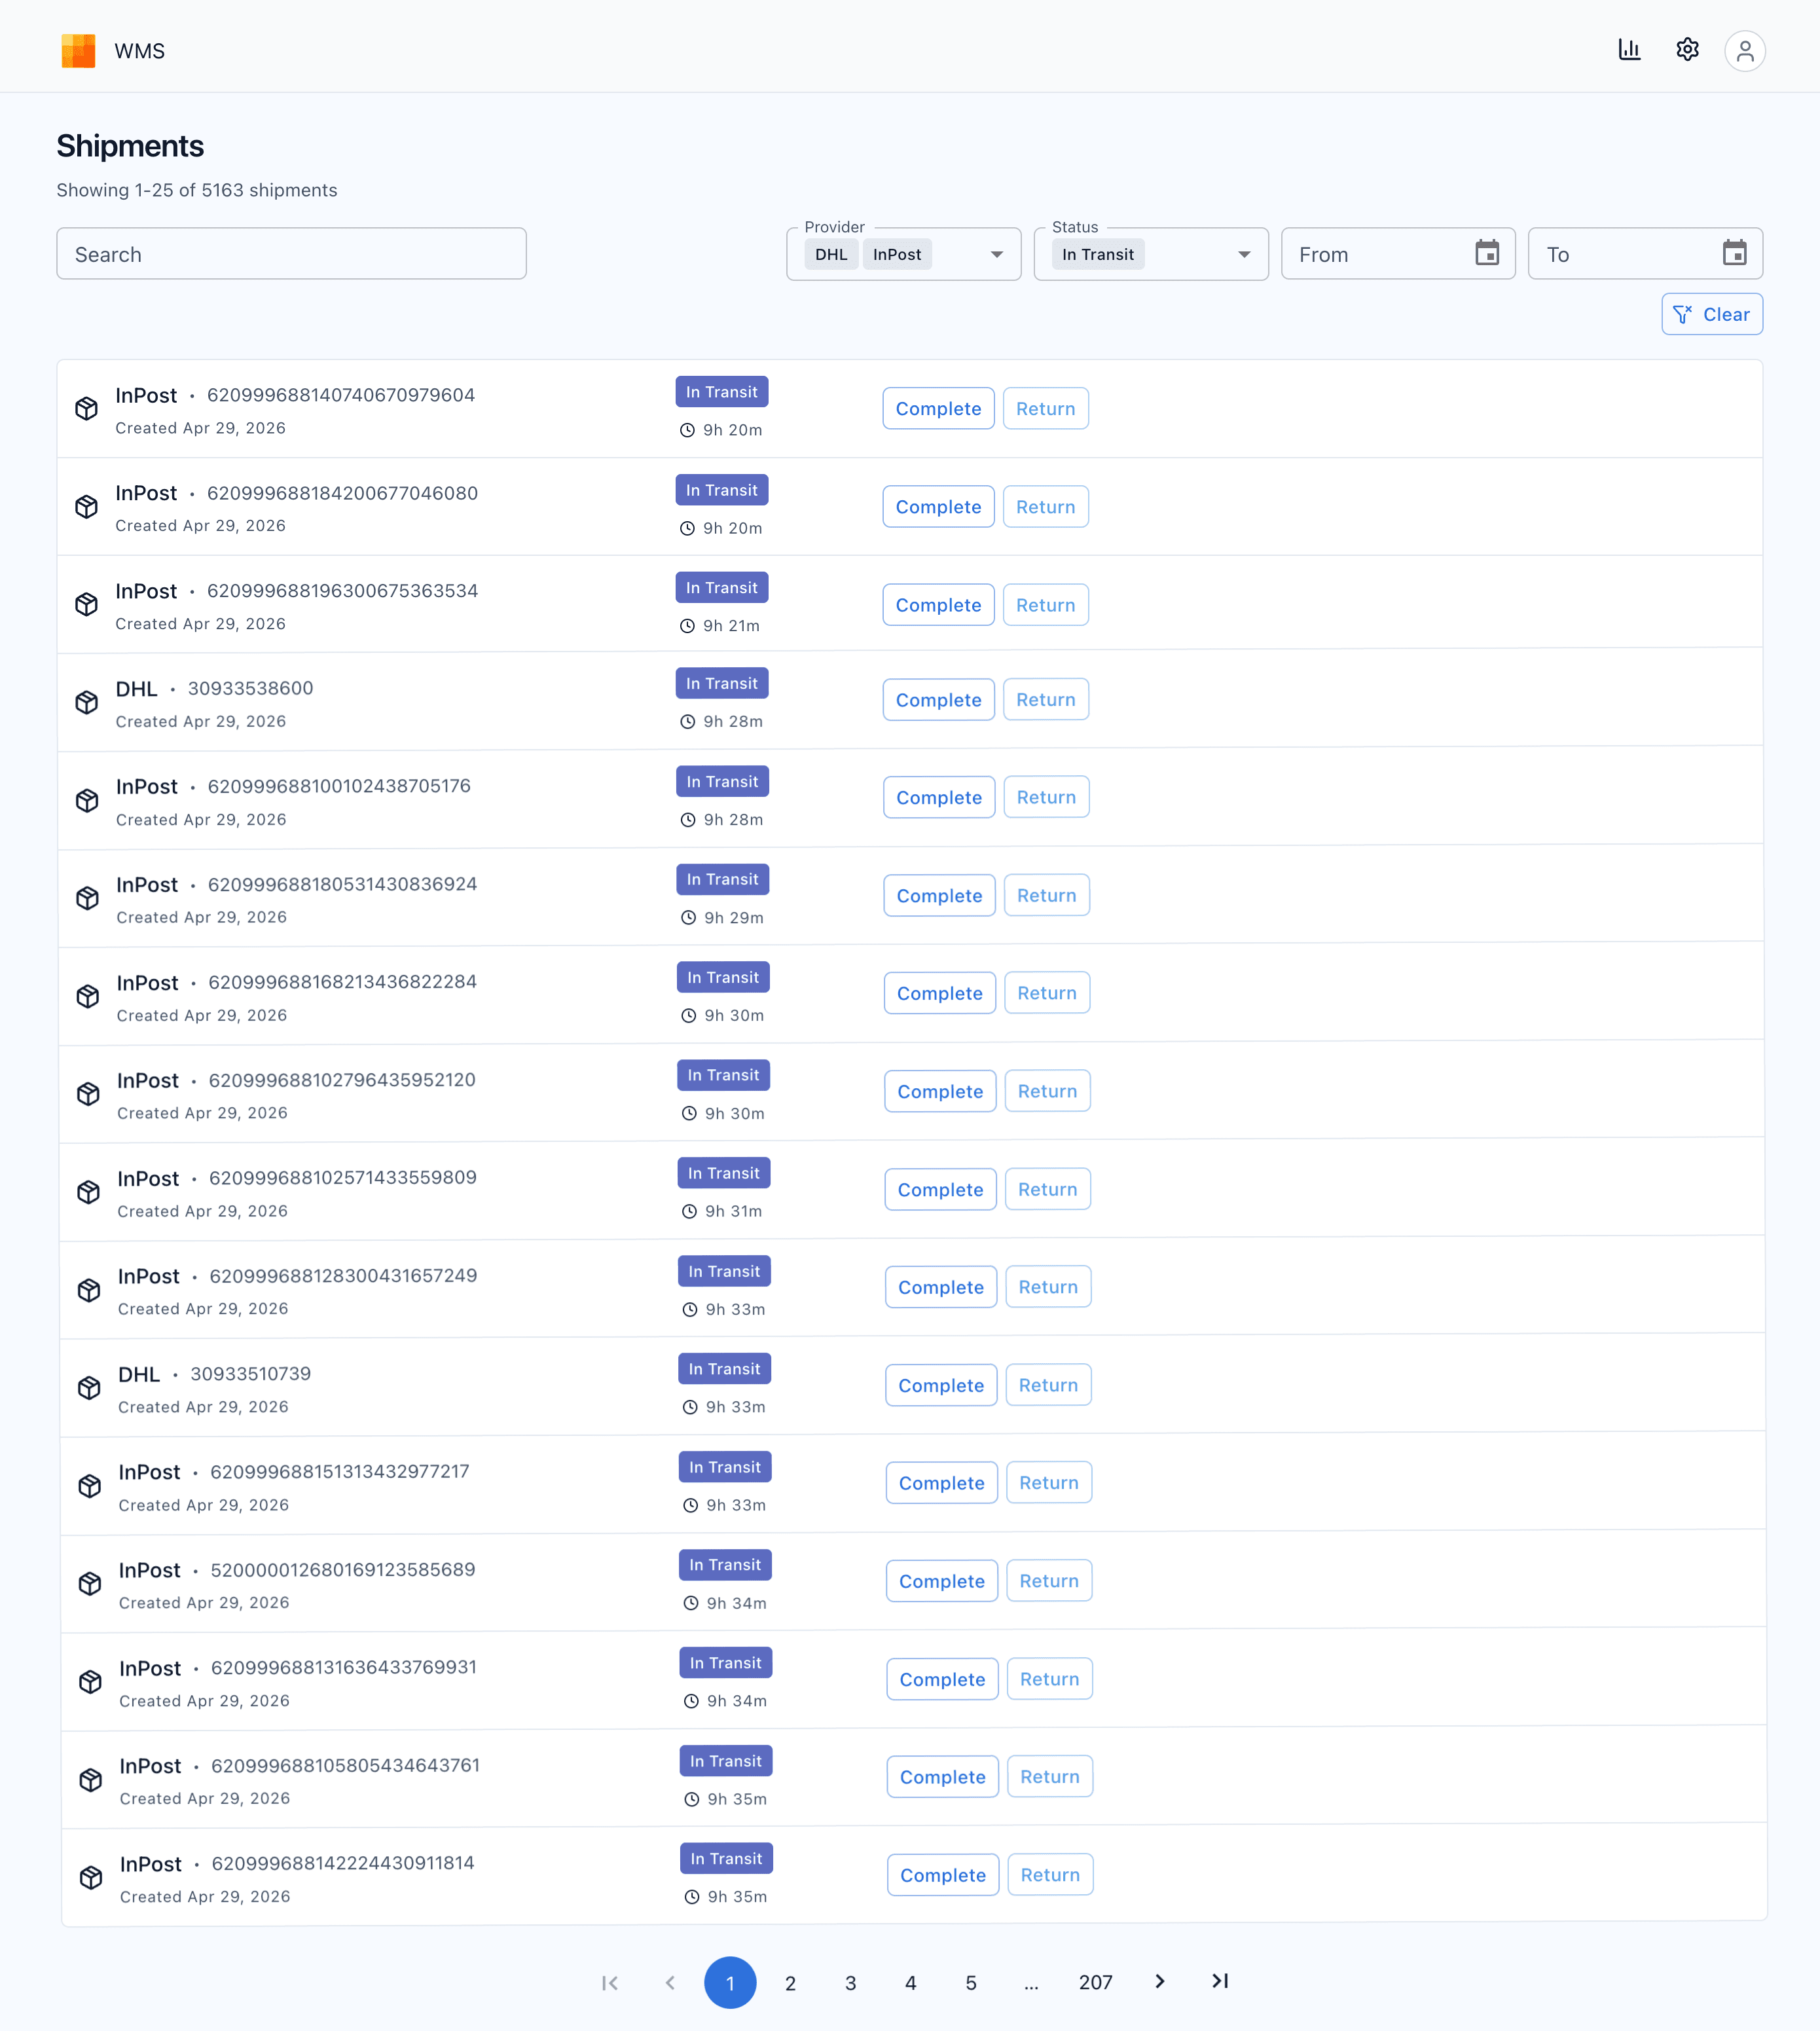Click package icon for DHL 30933510739
This screenshot has height=2031, width=1820.
point(89,1388)
